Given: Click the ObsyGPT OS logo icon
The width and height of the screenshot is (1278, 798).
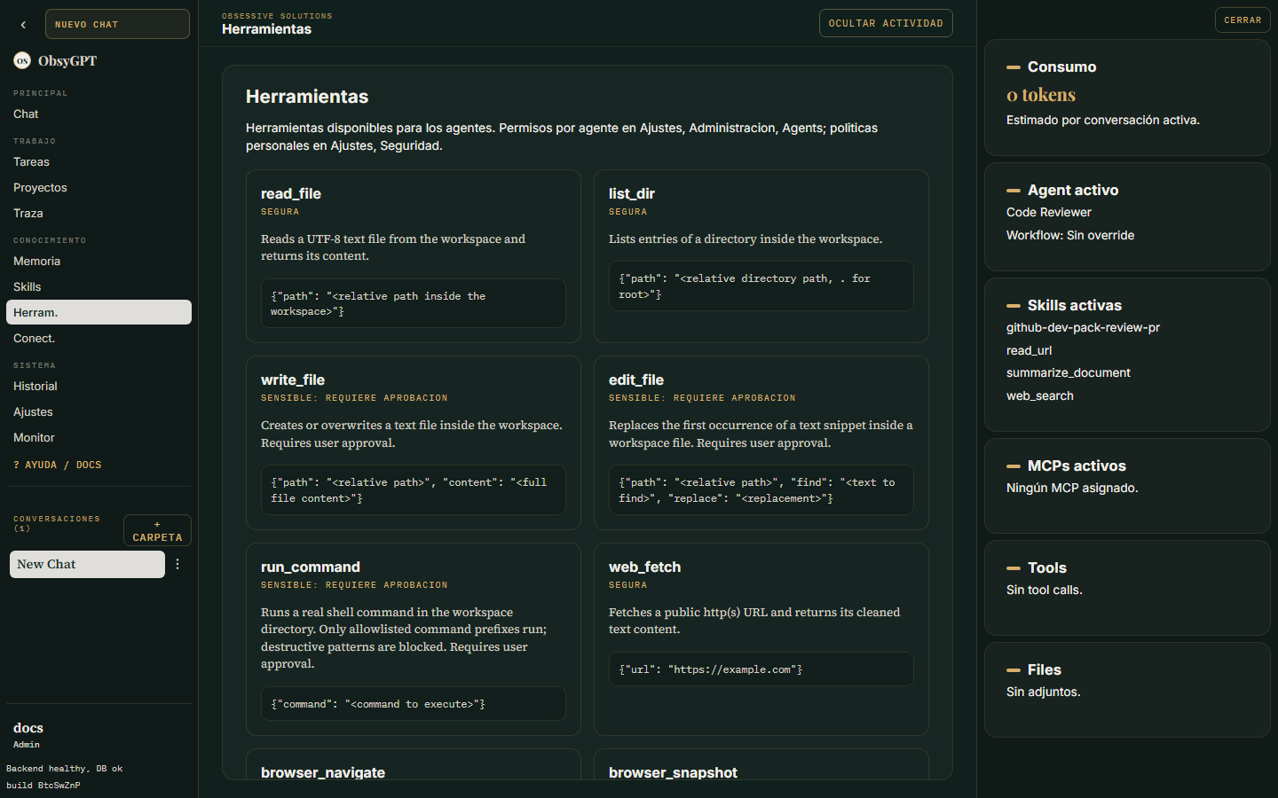Looking at the screenshot, I should [22, 60].
